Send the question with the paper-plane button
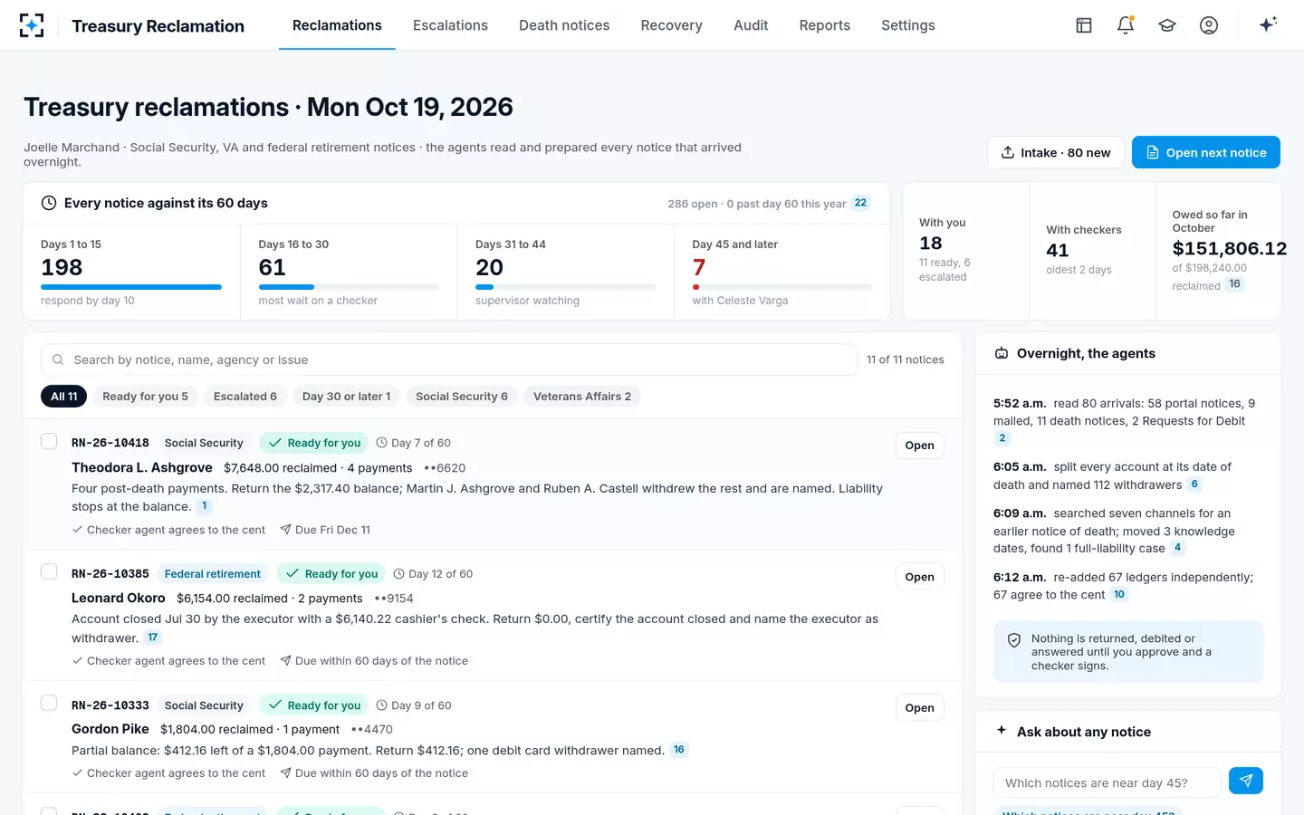The height and width of the screenshot is (815, 1304). click(1246, 781)
